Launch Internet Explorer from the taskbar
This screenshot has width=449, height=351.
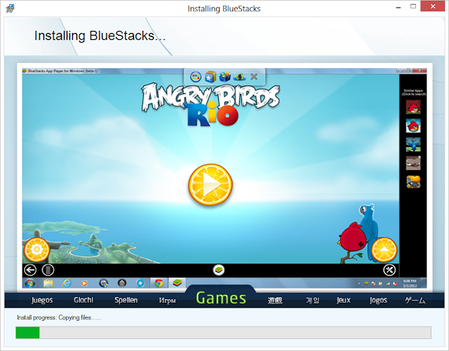click(x=67, y=283)
